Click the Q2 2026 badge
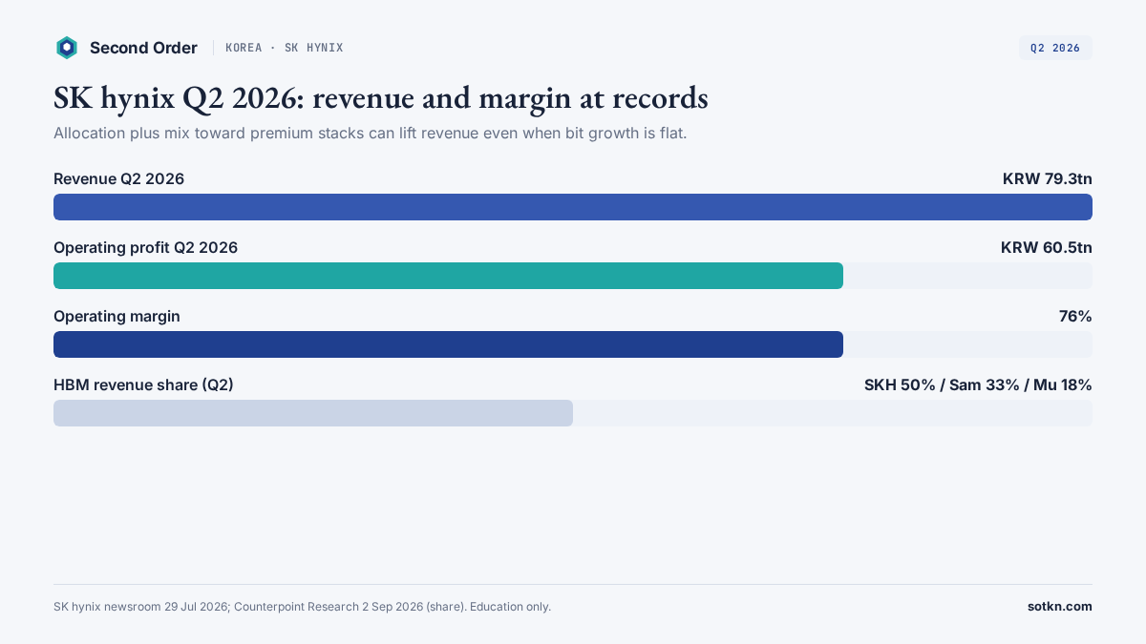 [1055, 48]
